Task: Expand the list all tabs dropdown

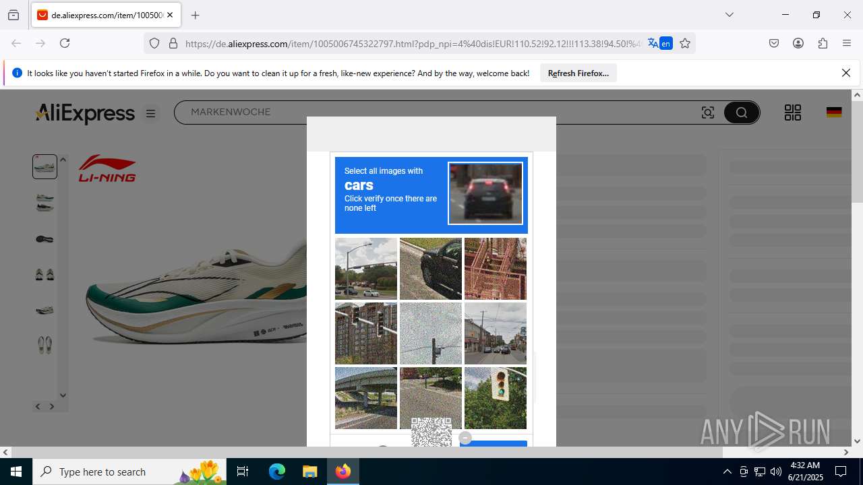Action: point(729,15)
